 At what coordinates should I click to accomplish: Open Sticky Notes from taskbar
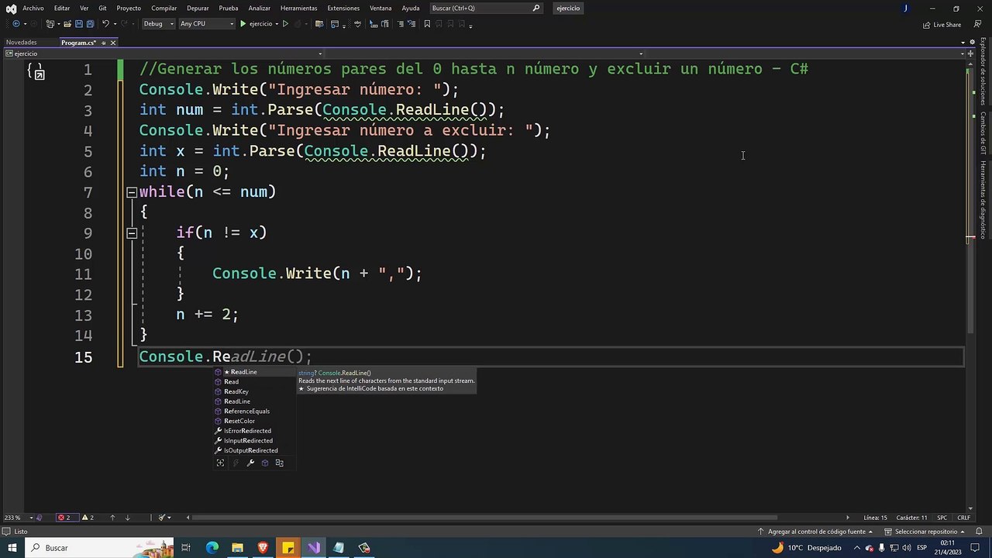(288, 548)
